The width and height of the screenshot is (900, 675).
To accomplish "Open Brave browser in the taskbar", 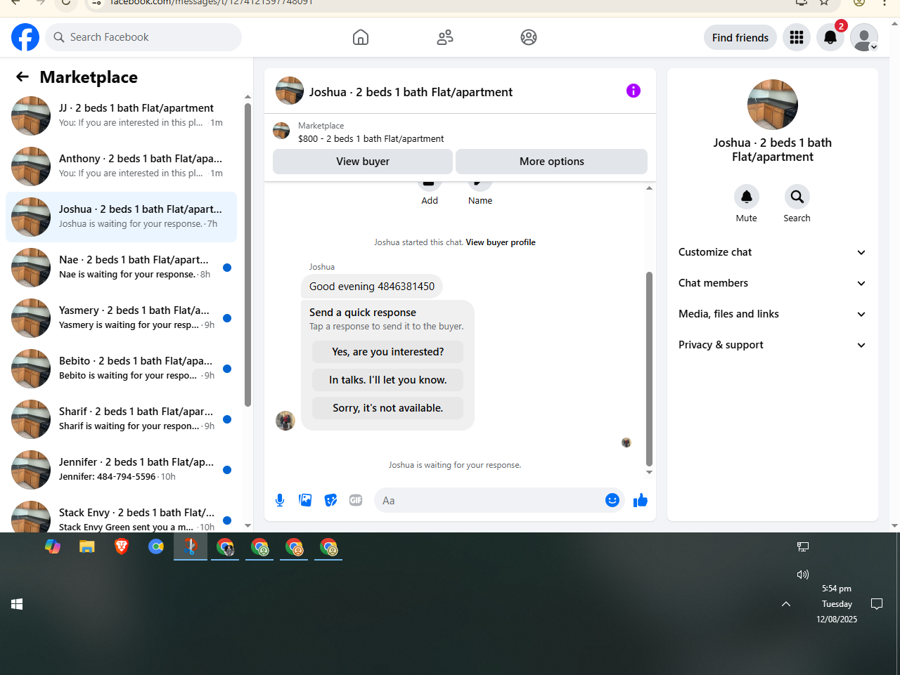I will [x=122, y=546].
